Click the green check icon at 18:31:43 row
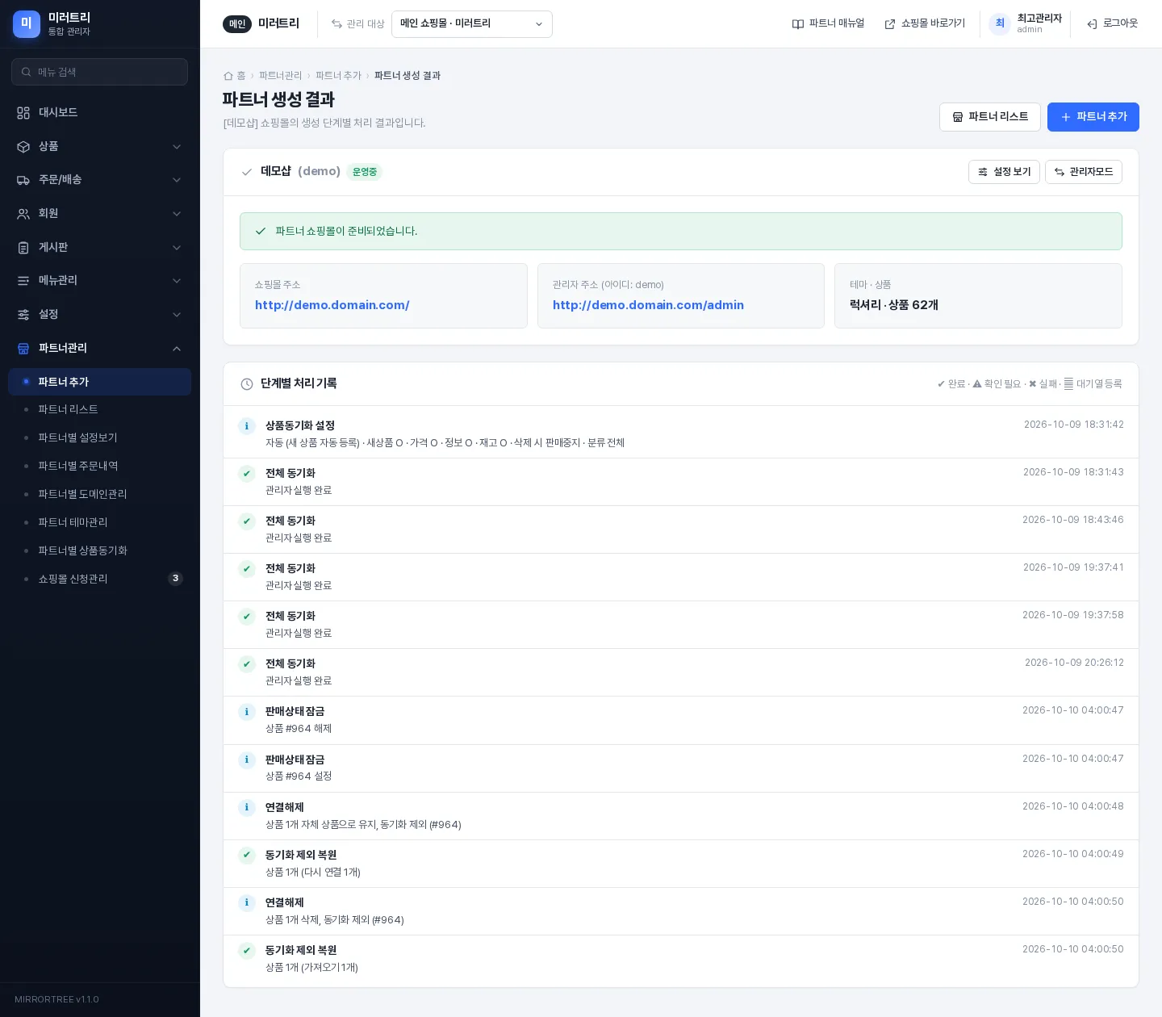1162x1017 pixels. tap(247, 474)
